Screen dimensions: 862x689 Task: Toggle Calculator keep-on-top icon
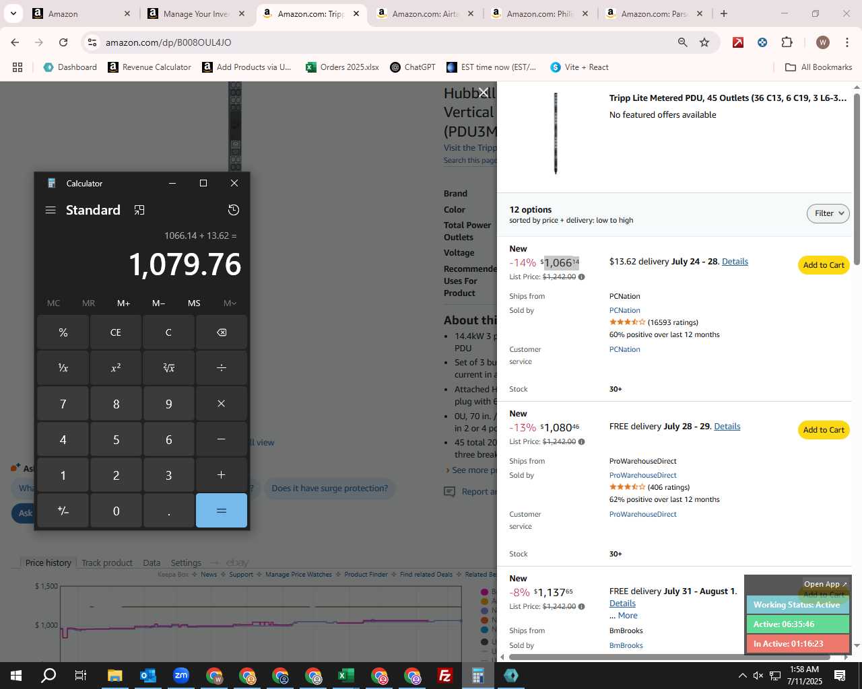point(139,210)
